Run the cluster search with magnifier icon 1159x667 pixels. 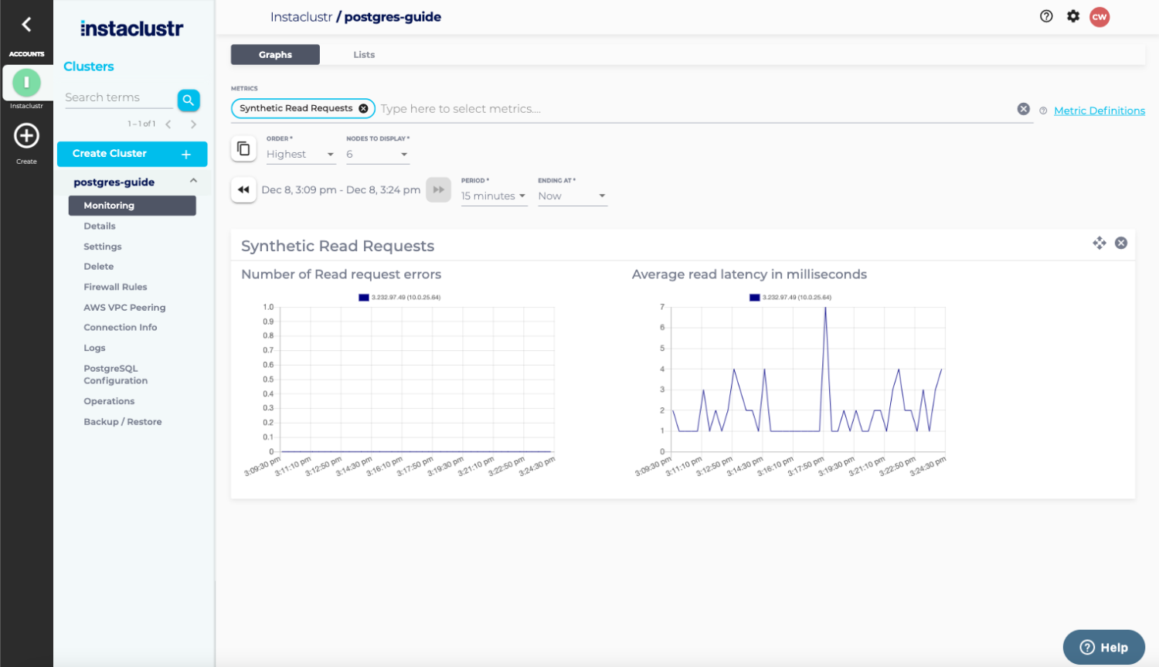pos(188,100)
